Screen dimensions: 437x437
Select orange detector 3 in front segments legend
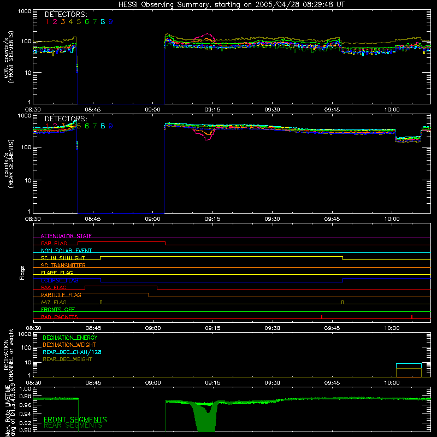coord(63,22)
